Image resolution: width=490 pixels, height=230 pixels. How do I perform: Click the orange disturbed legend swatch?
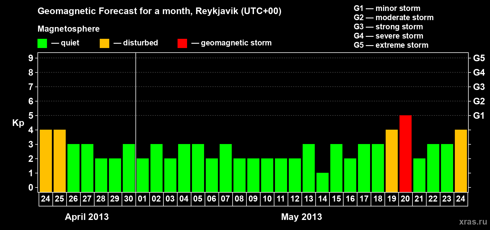coord(104,43)
